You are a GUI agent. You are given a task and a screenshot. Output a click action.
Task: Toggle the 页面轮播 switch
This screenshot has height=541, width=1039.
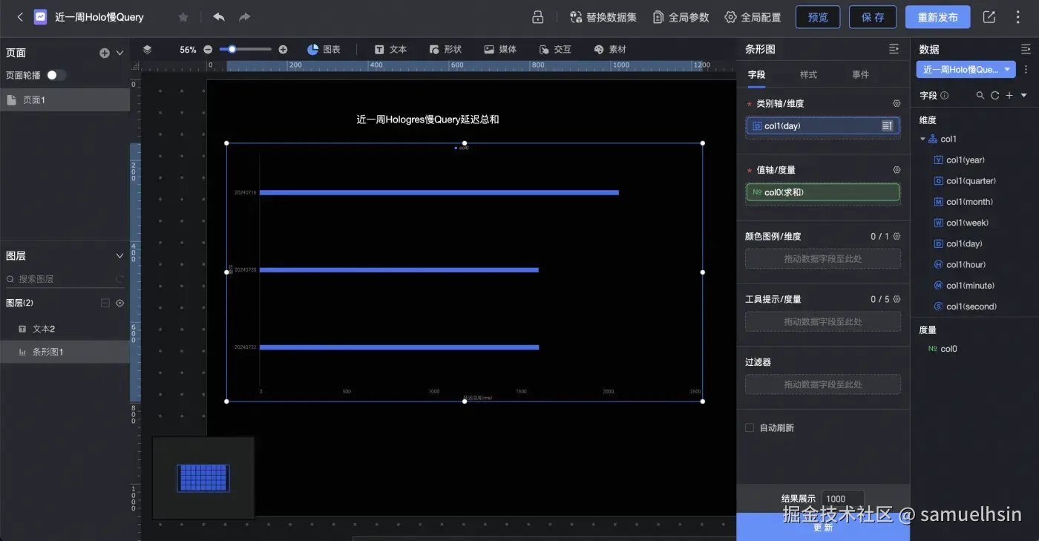tap(56, 75)
